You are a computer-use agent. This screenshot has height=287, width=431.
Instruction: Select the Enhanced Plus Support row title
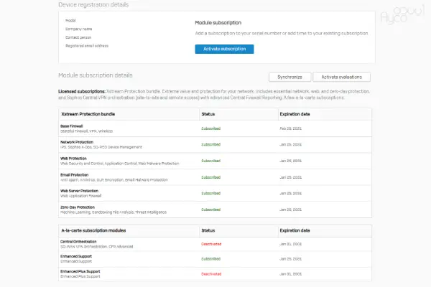pos(80,271)
